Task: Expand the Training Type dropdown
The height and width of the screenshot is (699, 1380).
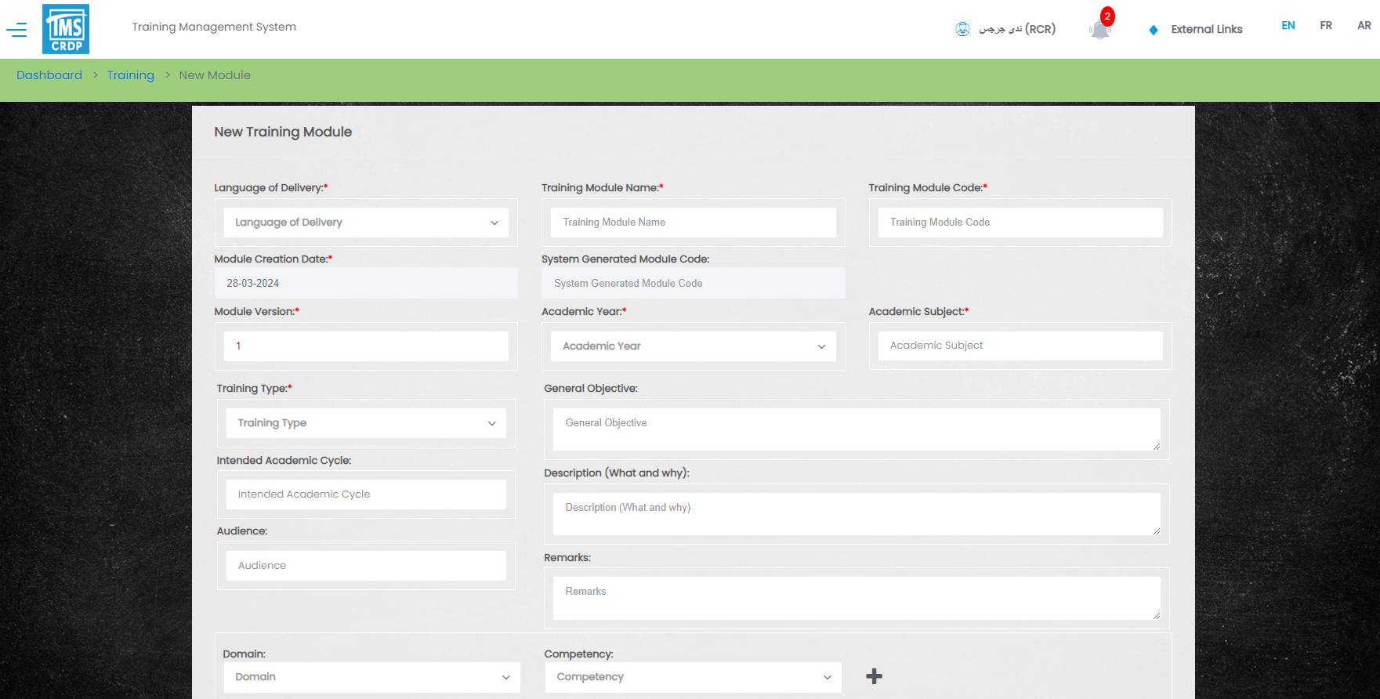Action: pyautogui.click(x=366, y=423)
